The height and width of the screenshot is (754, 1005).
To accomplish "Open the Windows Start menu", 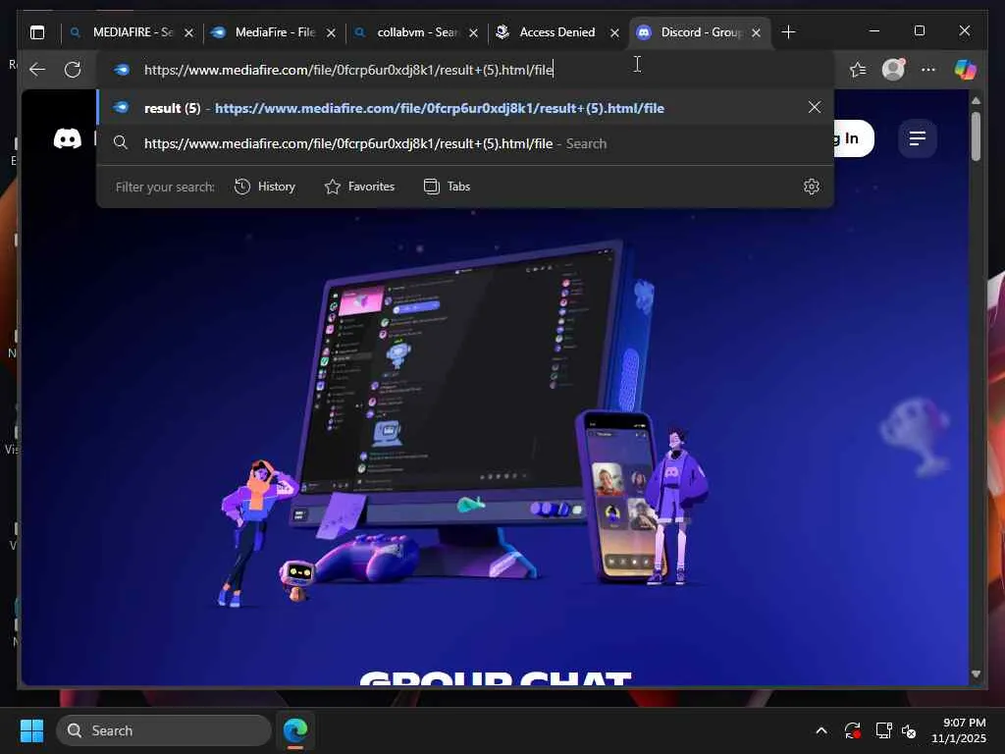I will [x=31, y=730].
